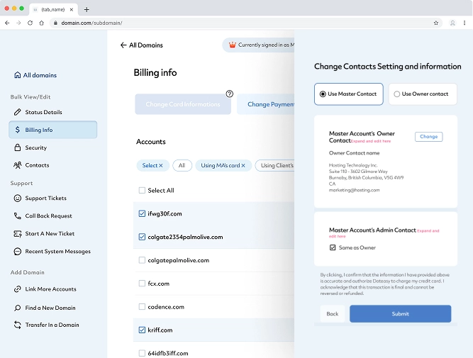Viewport: 473px width, 358px height.
Task: Click the kriff.com domain name
Action: [160, 330]
